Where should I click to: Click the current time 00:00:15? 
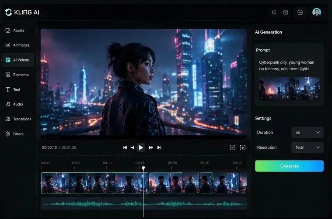[x=49, y=147]
